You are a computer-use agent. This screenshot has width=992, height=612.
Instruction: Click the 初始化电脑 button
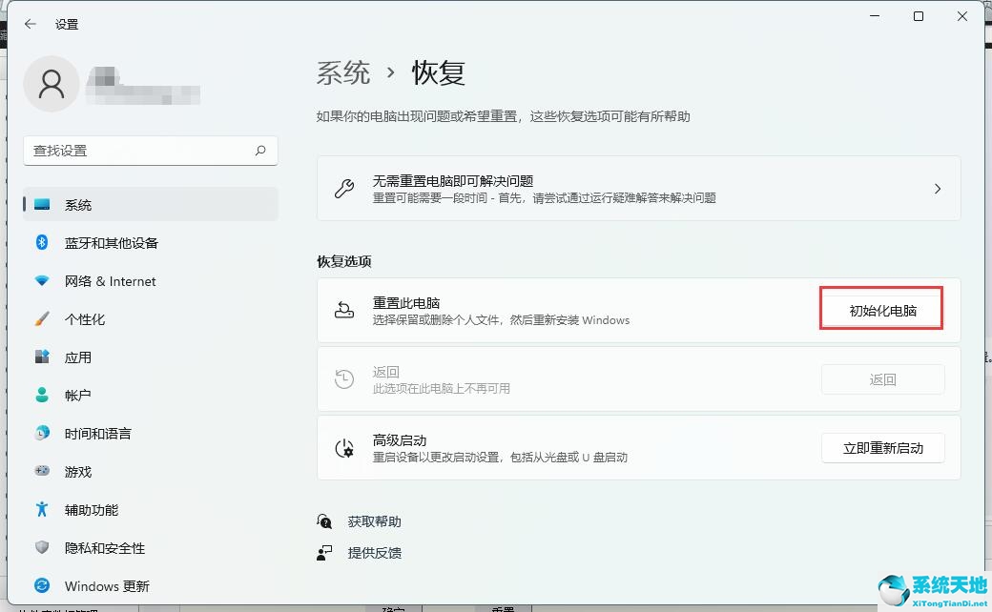click(x=880, y=308)
